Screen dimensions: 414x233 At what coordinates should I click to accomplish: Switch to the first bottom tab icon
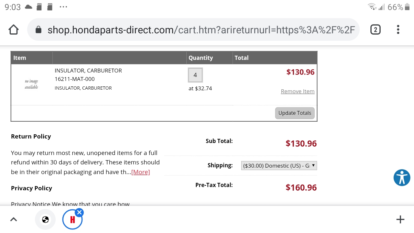click(45, 220)
